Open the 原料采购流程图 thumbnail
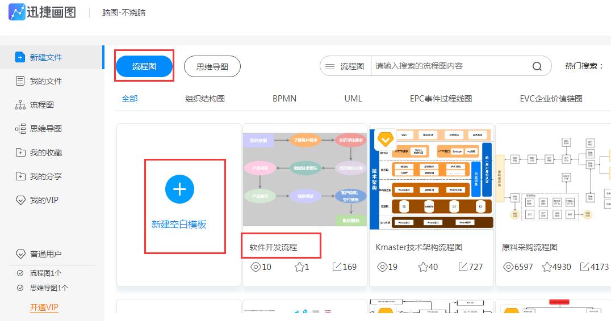This screenshot has height=321, width=611. point(554,179)
